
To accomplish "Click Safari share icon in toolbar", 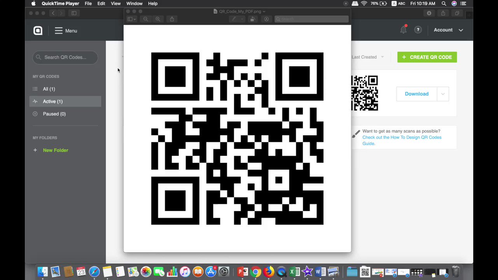I will [443, 13].
